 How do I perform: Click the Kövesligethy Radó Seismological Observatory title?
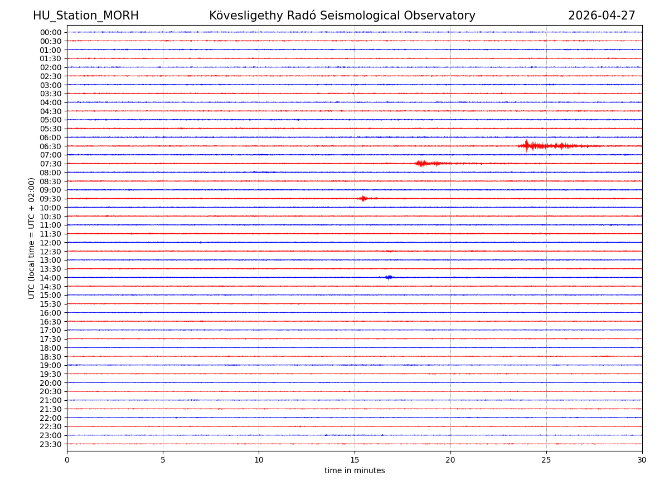coord(342,16)
